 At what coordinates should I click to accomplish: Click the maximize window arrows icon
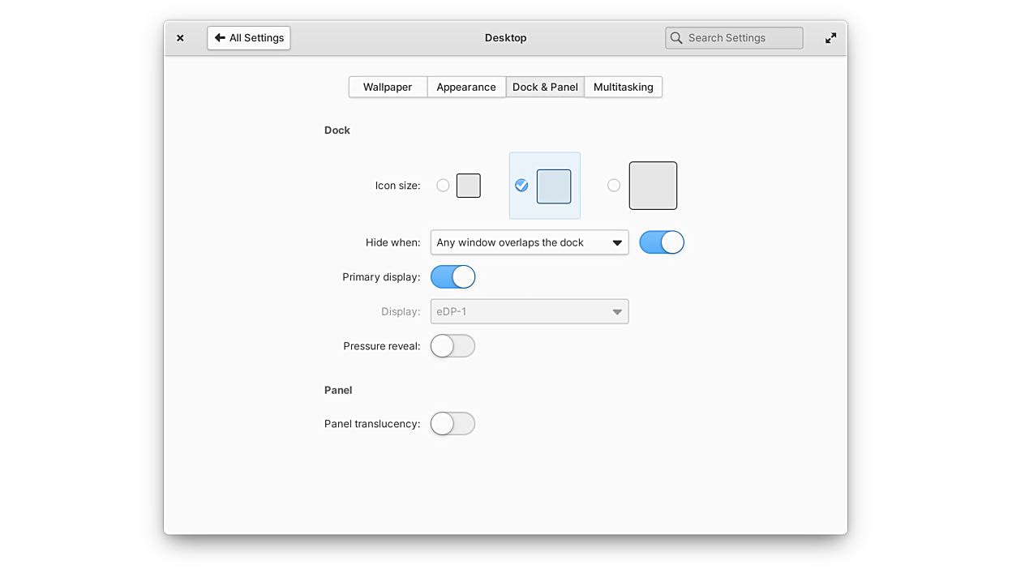click(830, 38)
